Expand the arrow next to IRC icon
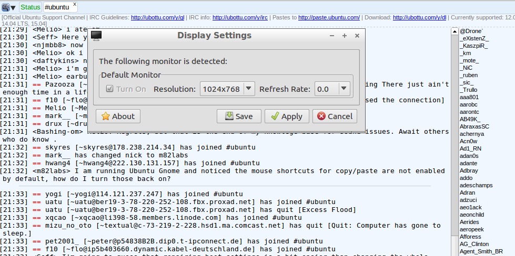 click(x=13, y=7)
